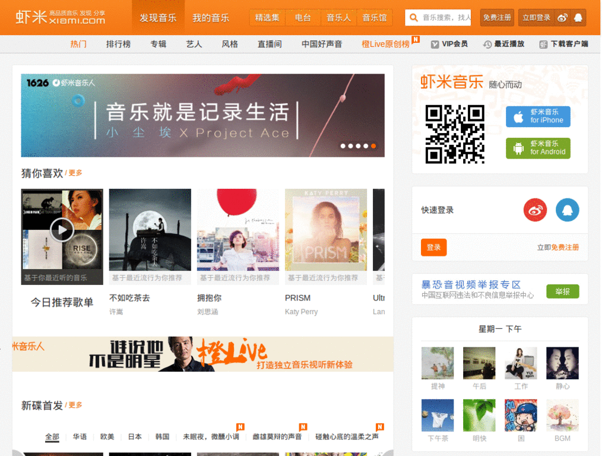
Task: Open the PRISM album by Katy Perry
Action: click(325, 229)
